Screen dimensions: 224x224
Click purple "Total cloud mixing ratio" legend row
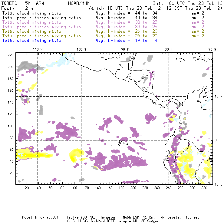32,22
